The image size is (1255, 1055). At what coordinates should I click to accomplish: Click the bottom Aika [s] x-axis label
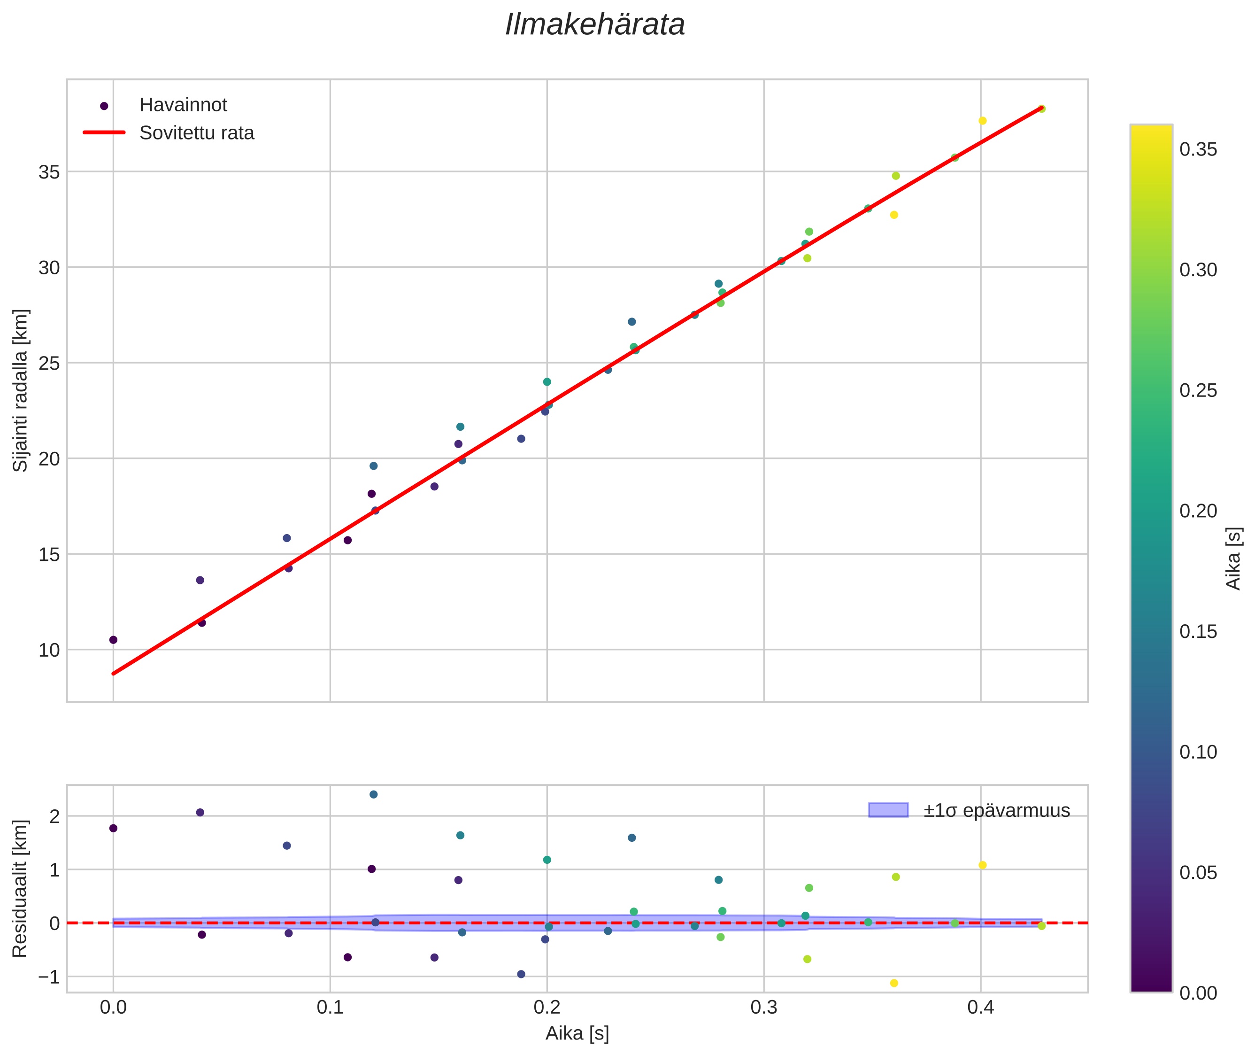click(577, 1033)
